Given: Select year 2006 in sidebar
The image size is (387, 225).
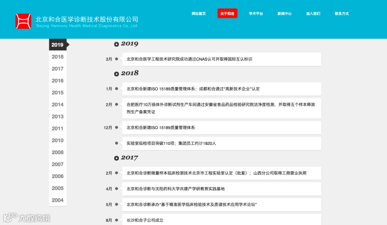Looking at the screenshot, I should [x=58, y=176].
